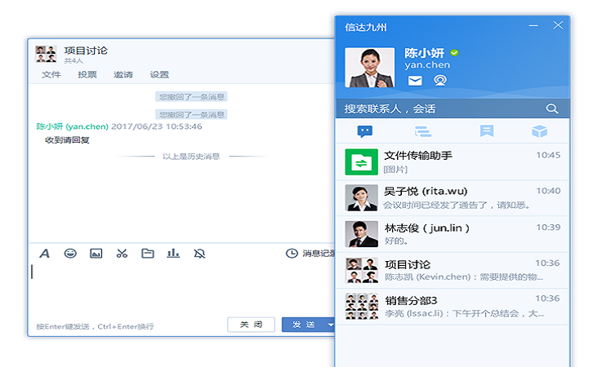This screenshot has height=367, width=593.
Task: Send a file via folder icon
Action: pyautogui.click(x=147, y=254)
